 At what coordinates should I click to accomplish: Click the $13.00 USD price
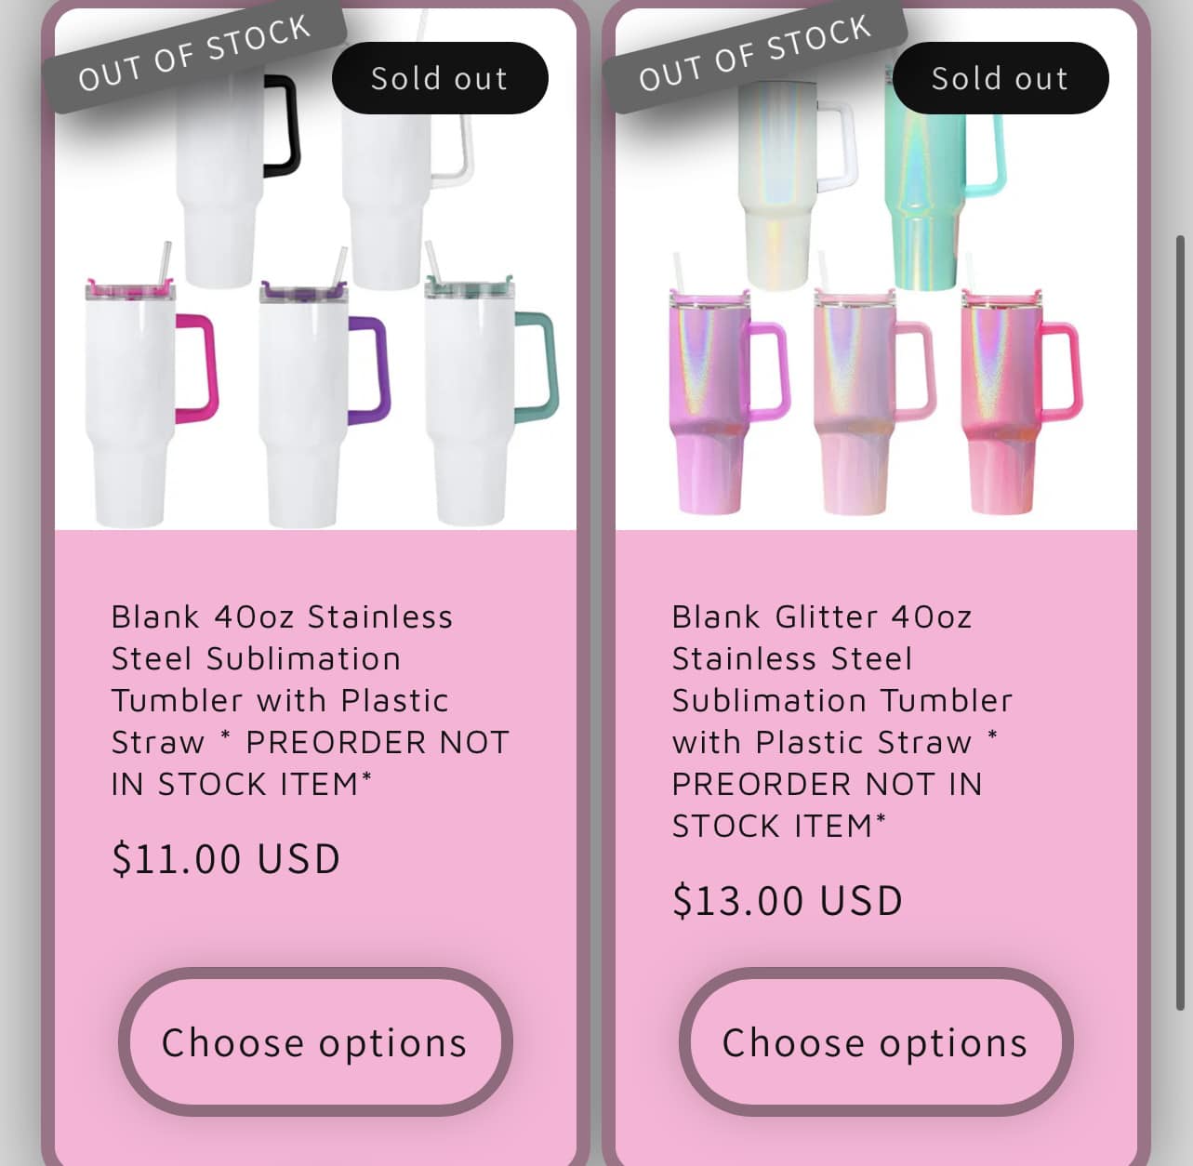788,900
